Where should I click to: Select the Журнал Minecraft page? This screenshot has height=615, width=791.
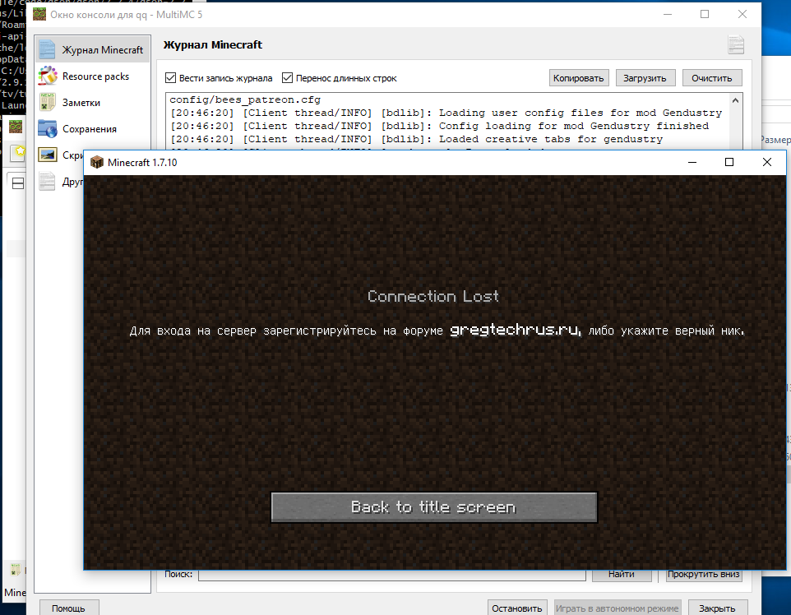93,49
